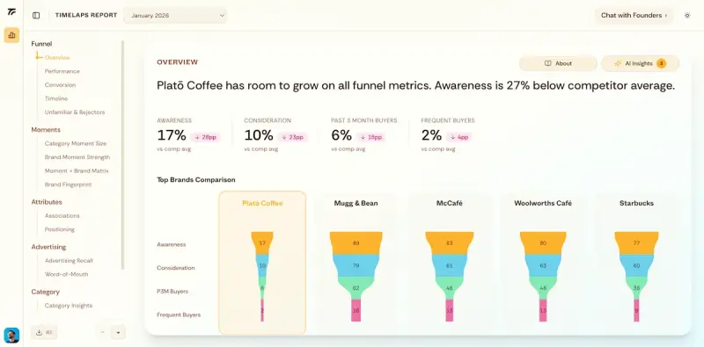Image resolution: width=704 pixels, height=347 pixels.
Task: Click the Past 3 Month Buyers 15pp badge
Action: coord(370,137)
